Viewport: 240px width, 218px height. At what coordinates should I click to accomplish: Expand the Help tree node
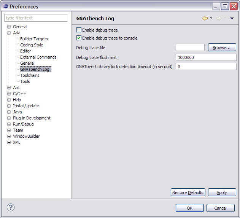(9, 100)
